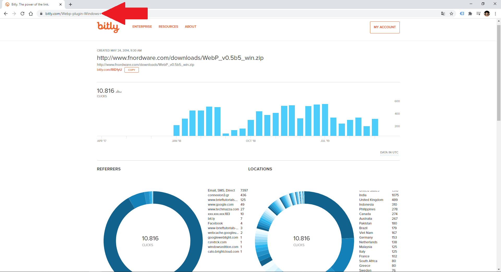Select France location row
Image resolution: width=501 pixels, height=272 pixels.
(x=378, y=256)
